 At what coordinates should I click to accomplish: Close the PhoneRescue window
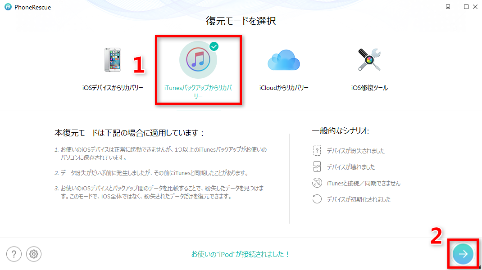(x=475, y=7)
